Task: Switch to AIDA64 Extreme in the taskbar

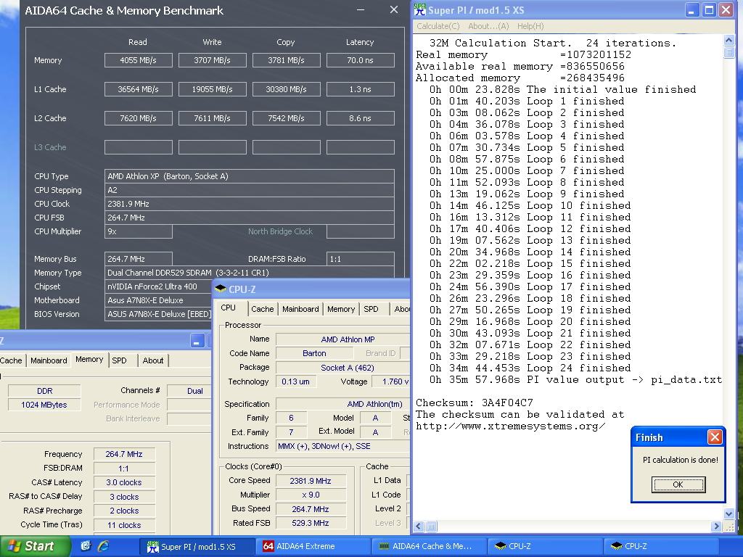Action: click(312, 547)
